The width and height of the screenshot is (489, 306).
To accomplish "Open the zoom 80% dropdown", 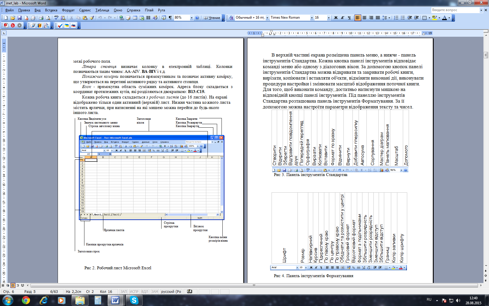I will point(192,18).
